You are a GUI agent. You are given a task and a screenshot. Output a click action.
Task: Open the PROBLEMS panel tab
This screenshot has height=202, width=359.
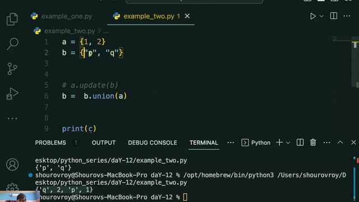pos(50,143)
